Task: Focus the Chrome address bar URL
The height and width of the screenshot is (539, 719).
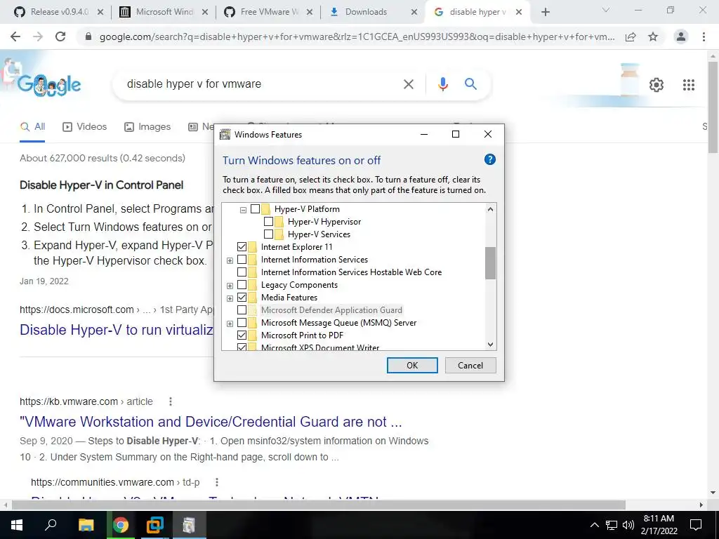Action: (x=357, y=37)
